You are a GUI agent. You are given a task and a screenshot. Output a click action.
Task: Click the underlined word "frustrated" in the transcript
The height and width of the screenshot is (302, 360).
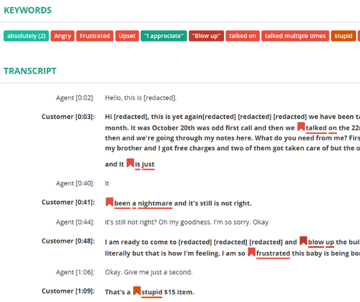pos(273,254)
